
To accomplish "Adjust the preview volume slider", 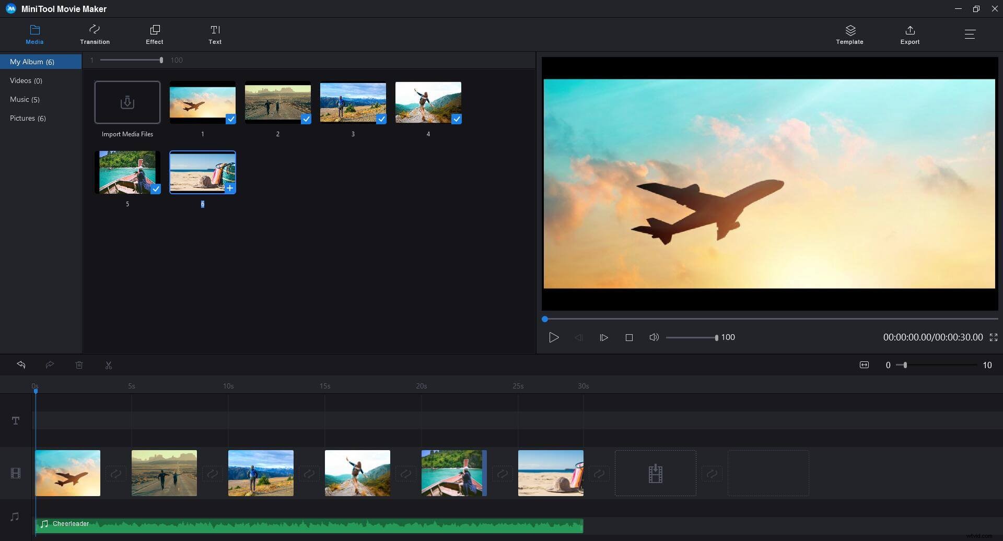I will coord(691,337).
